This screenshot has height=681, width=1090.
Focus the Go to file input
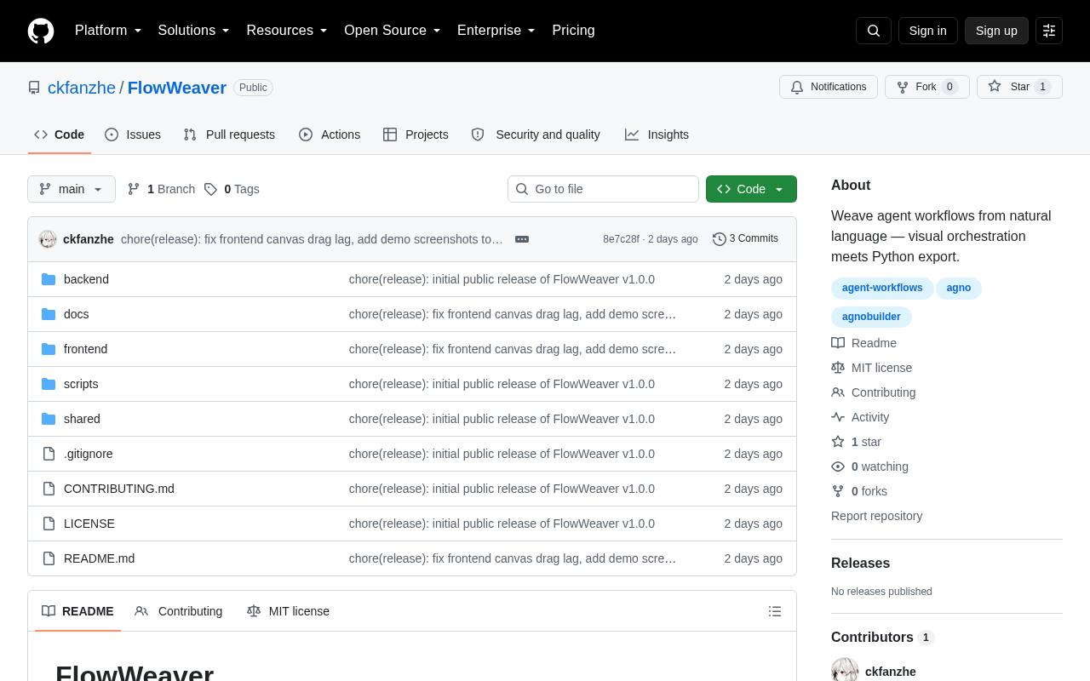coord(603,189)
